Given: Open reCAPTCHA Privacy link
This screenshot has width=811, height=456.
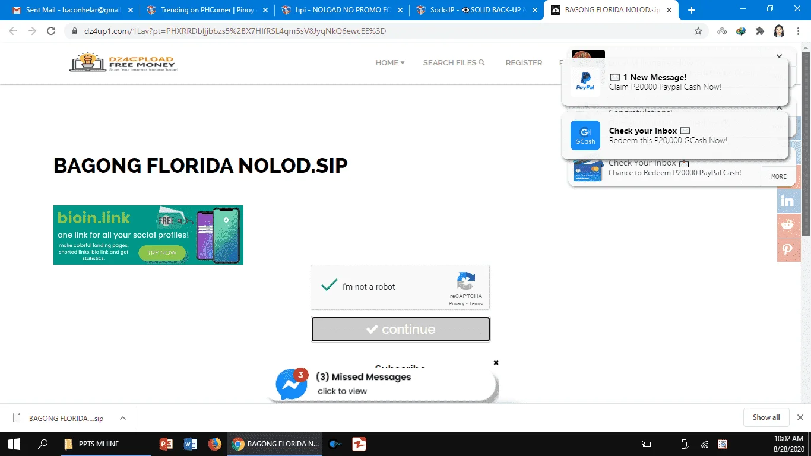Looking at the screenshot, I should (457, 303).
